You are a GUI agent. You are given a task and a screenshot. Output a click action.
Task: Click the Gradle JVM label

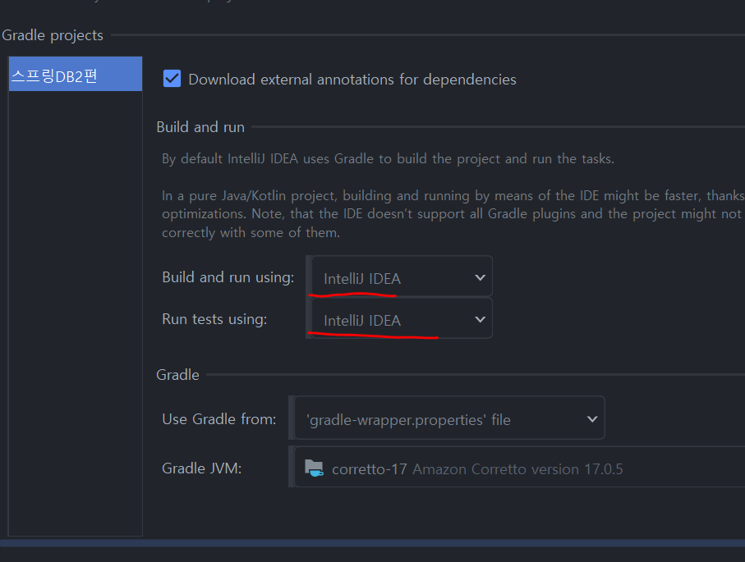point(201,468)
